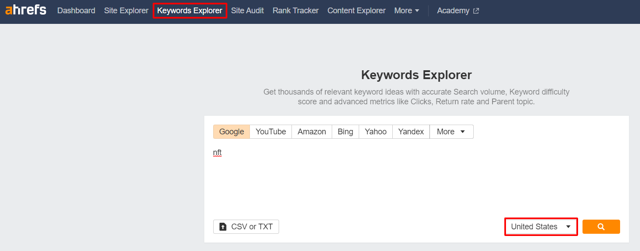Pick the Yandex search engine tab
The width and height of the screenshot is (640, 251).
coord(411,132)
